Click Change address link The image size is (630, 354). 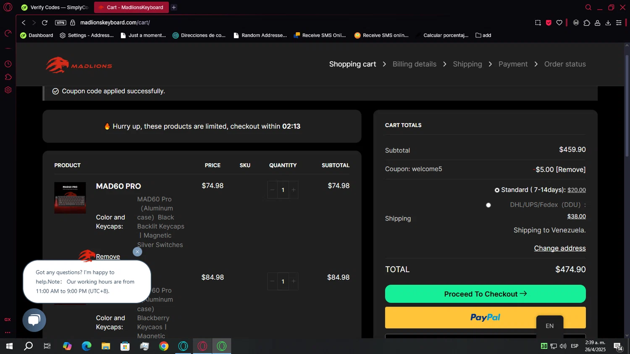pos(560,248)
